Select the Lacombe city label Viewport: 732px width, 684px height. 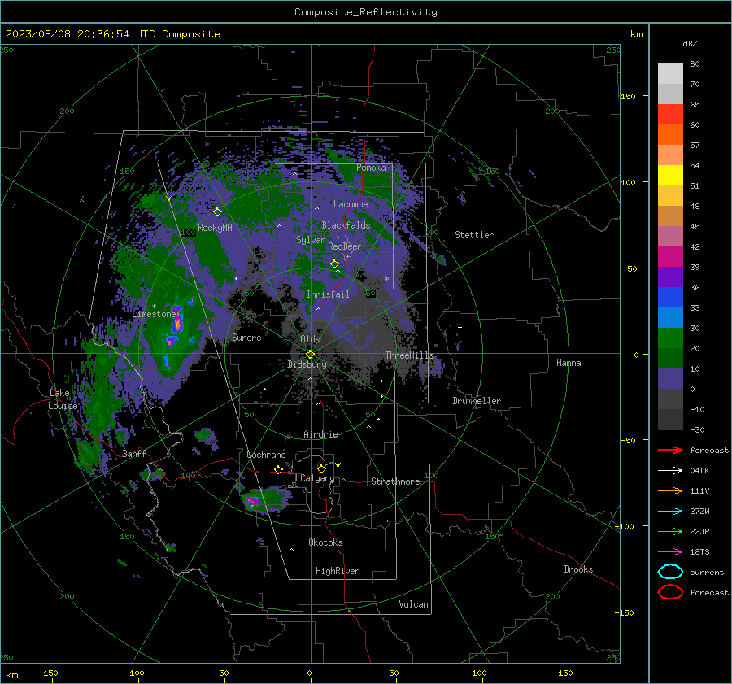click(351, 204)
